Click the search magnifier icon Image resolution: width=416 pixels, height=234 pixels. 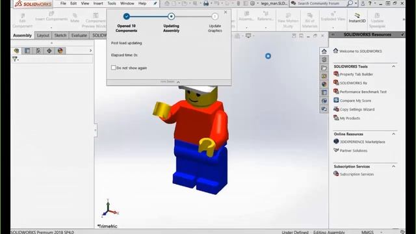(x=350, y=3)
